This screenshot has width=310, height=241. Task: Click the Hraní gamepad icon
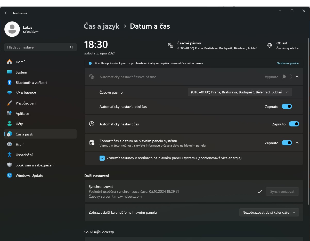10,144
